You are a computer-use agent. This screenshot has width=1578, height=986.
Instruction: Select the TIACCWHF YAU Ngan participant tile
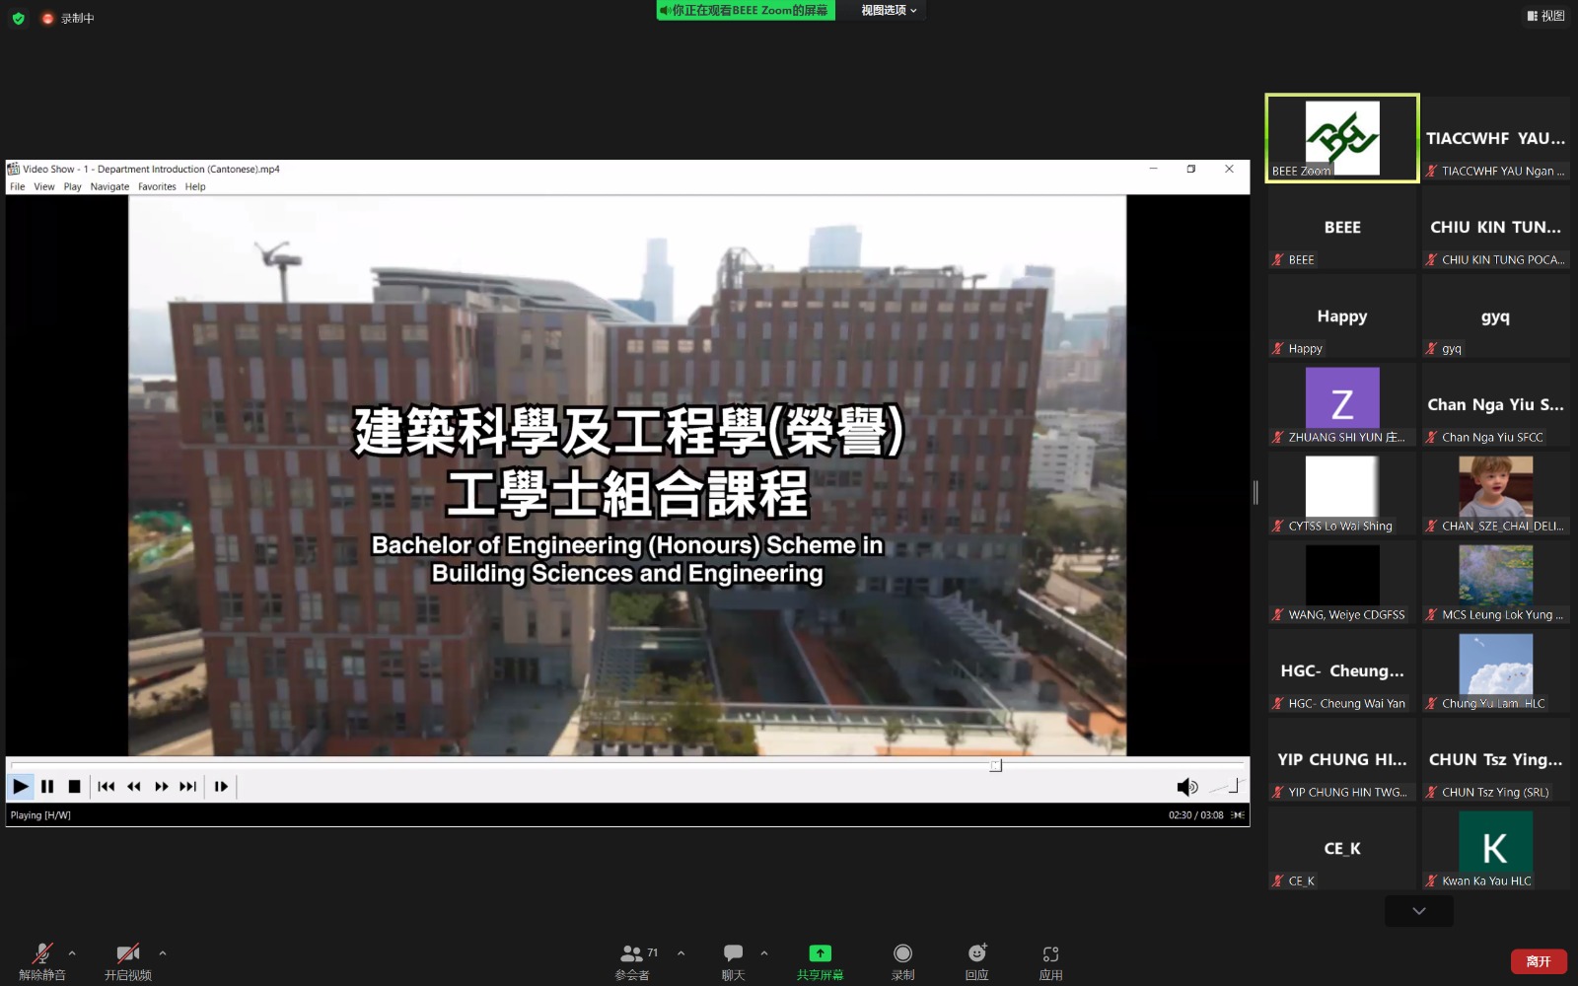[1495, 138]
